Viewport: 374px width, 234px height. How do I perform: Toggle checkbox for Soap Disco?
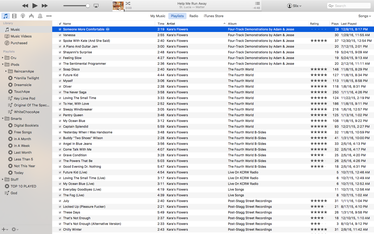pos(60,69)
